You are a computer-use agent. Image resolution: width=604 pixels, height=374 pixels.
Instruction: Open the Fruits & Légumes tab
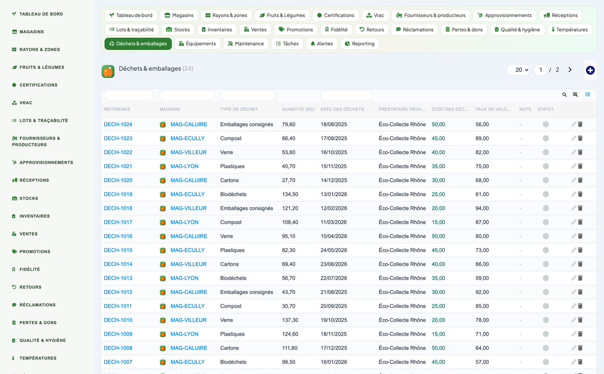(282, 16)
